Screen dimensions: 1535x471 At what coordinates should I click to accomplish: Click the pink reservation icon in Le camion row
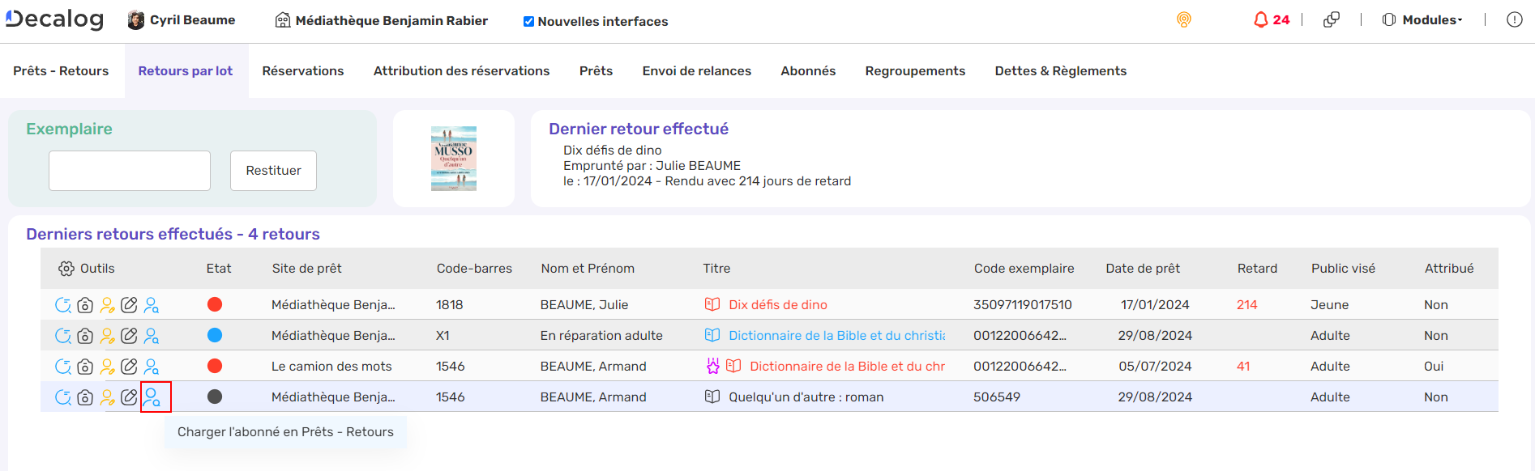coord(712,366)
